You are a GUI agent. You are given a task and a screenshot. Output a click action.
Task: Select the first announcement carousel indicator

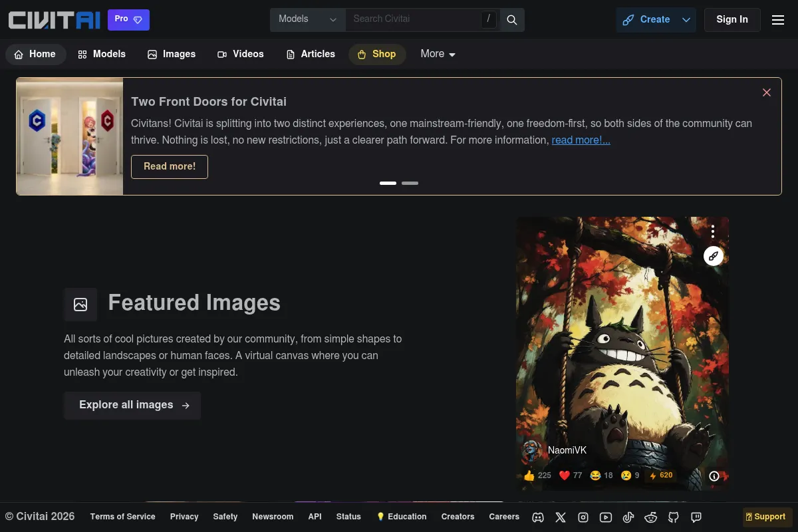[x=388, y=183]
